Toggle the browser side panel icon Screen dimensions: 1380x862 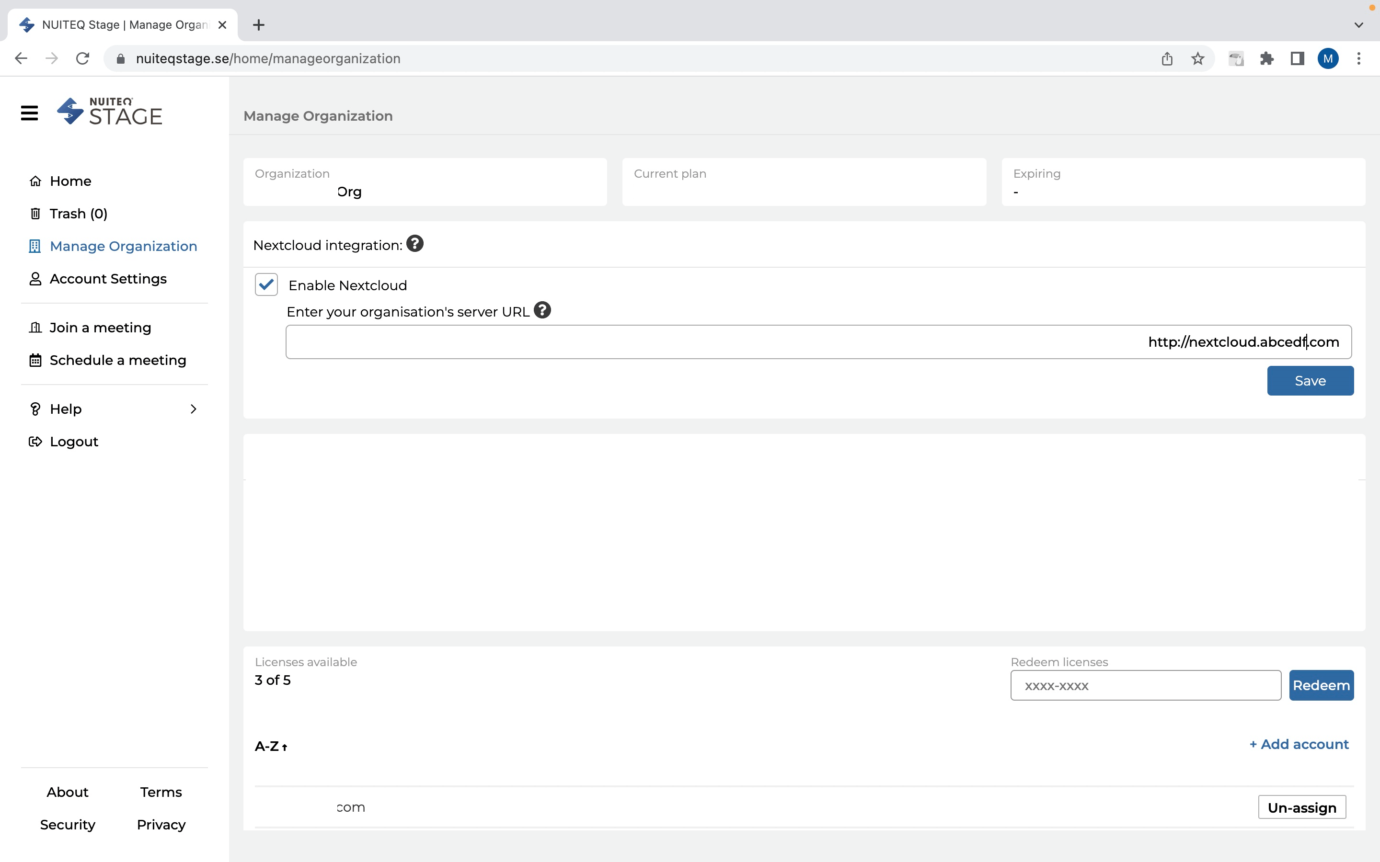(x=1297, y=58)
